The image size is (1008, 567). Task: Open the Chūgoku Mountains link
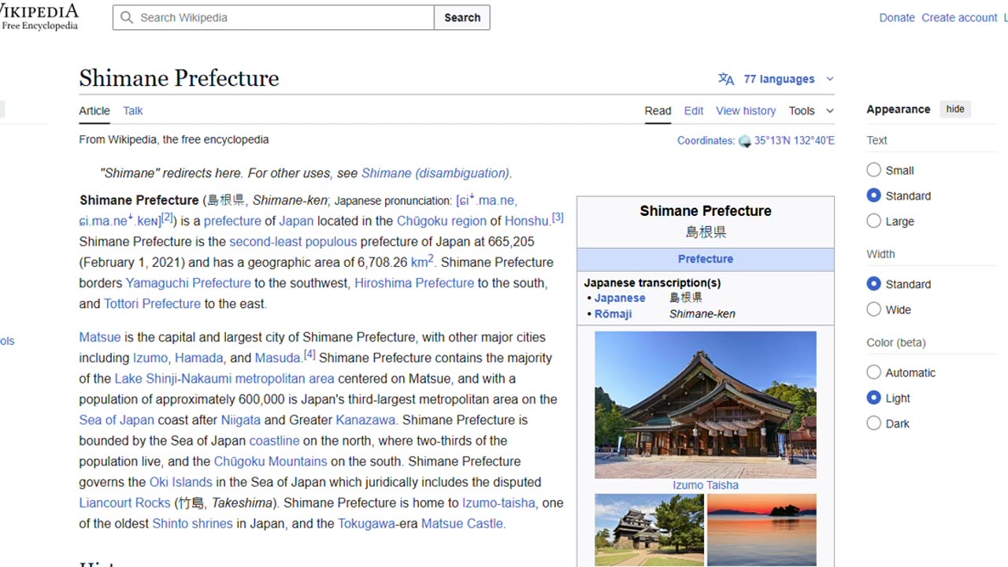[270, 461]
